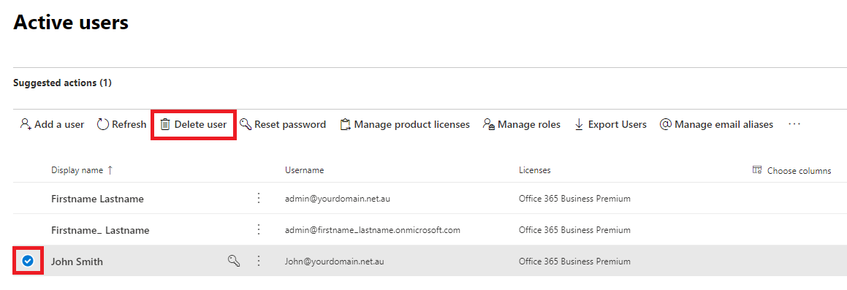Click the license cell for Firstname_ Lastname
Viewport: 847px width, 290px height.
click(x=574, y=230)
